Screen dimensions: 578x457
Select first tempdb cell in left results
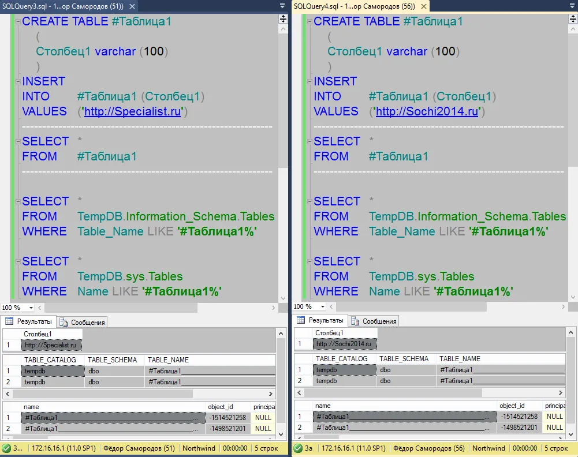53,371
